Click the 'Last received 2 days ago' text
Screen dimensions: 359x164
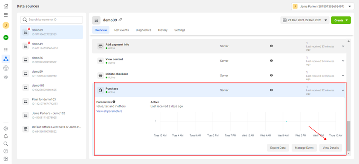click(x=167, y=106)
